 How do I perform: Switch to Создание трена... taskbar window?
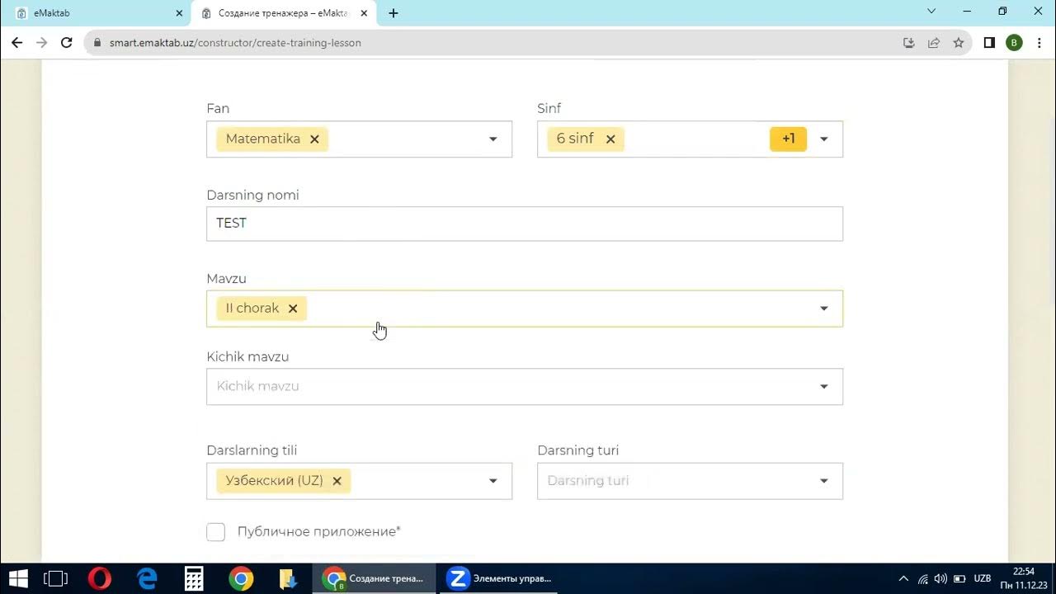click(x=373, y=578)
